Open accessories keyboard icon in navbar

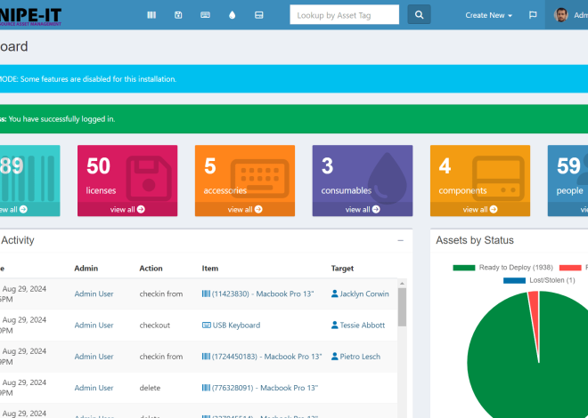[x=205, y=15]
